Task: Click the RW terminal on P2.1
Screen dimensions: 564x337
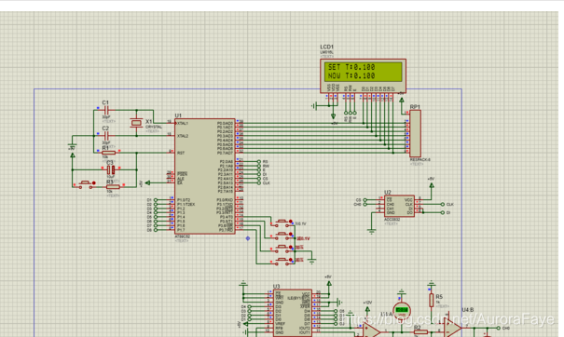Action: (x=259, y=166)
